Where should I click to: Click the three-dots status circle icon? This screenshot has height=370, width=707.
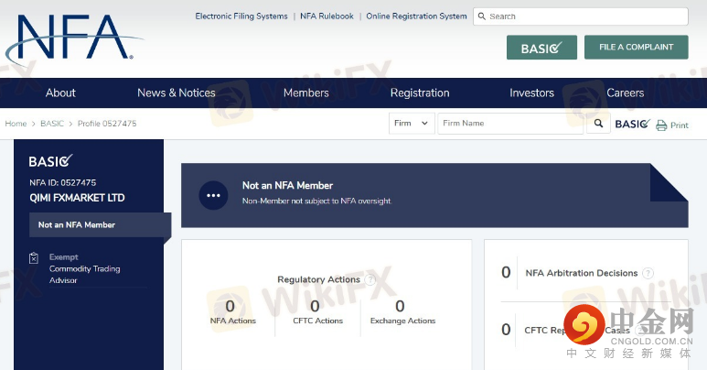pos(213,195)
